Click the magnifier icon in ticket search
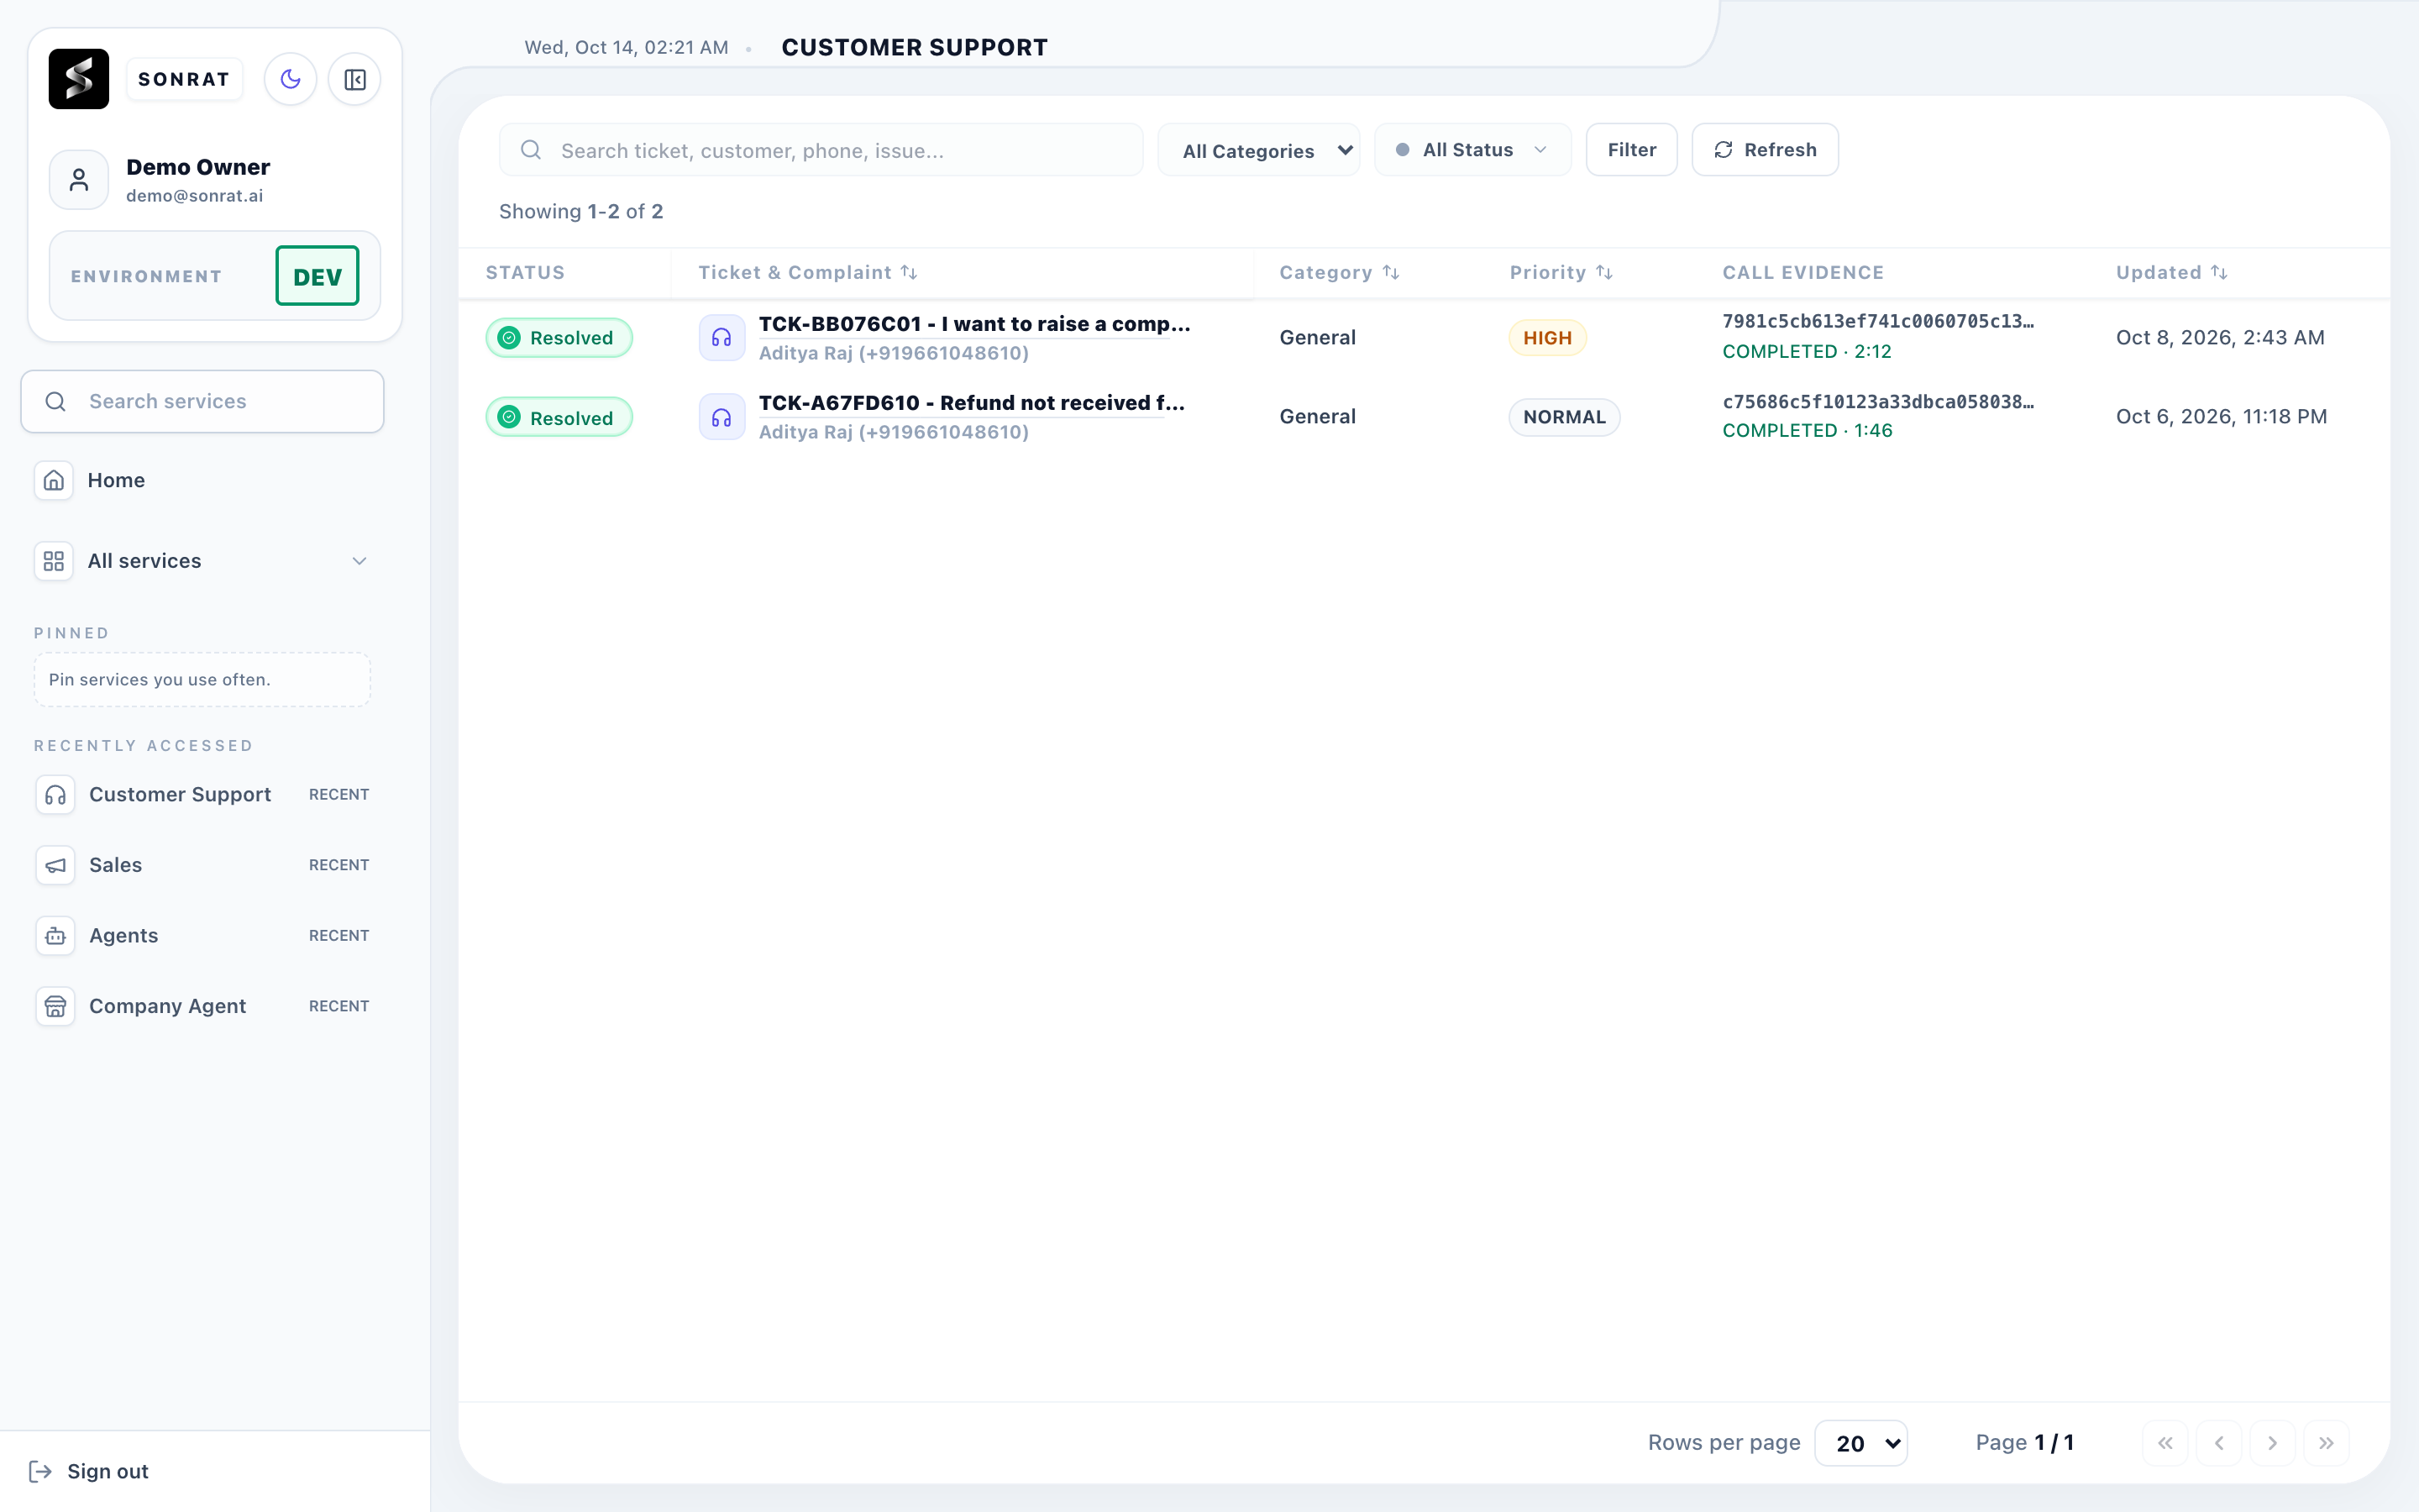 (531, 150)
